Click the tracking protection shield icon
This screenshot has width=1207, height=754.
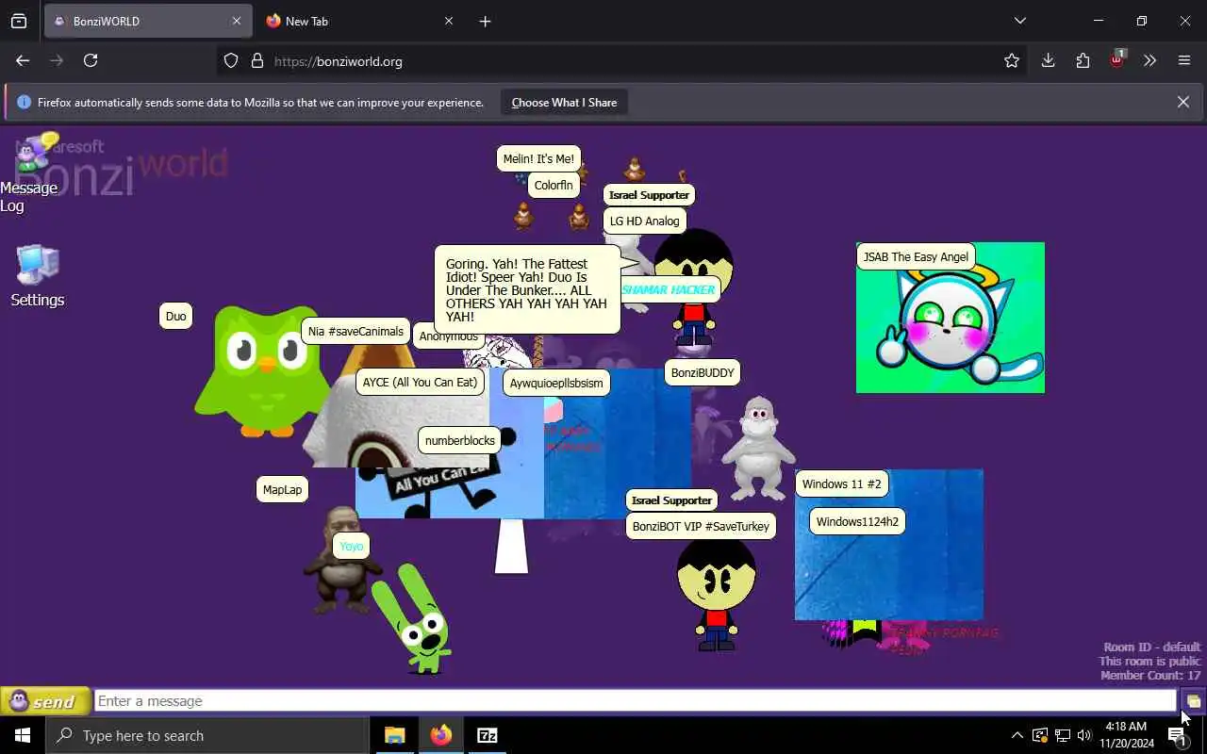pyautogui.click(x=231, y=61)
